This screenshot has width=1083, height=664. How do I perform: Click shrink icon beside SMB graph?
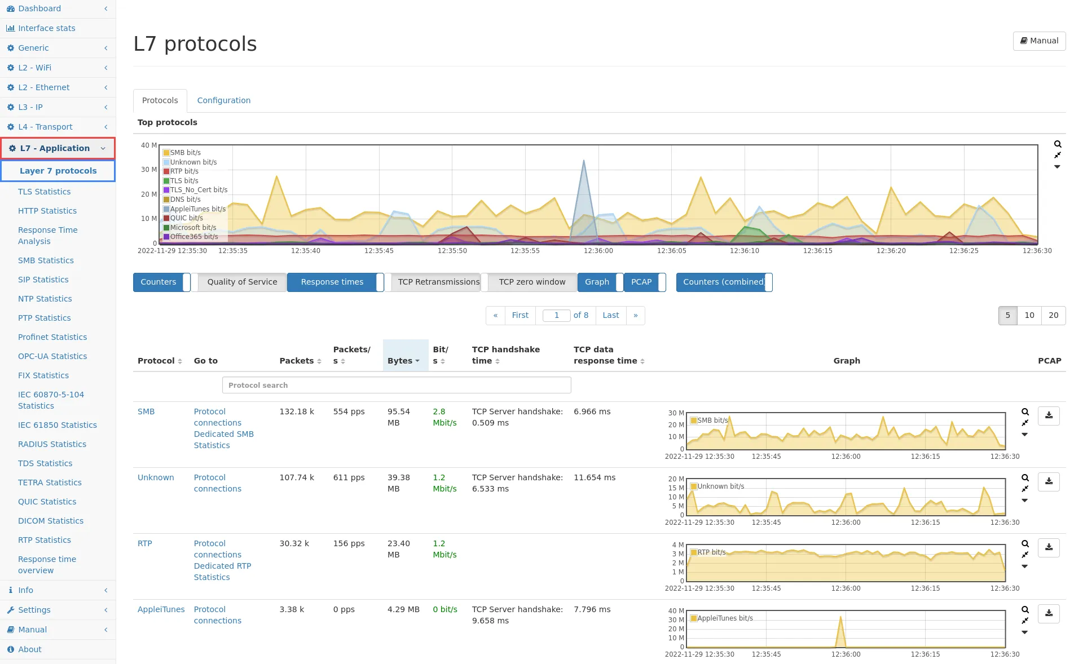(x=1025, y=423)
